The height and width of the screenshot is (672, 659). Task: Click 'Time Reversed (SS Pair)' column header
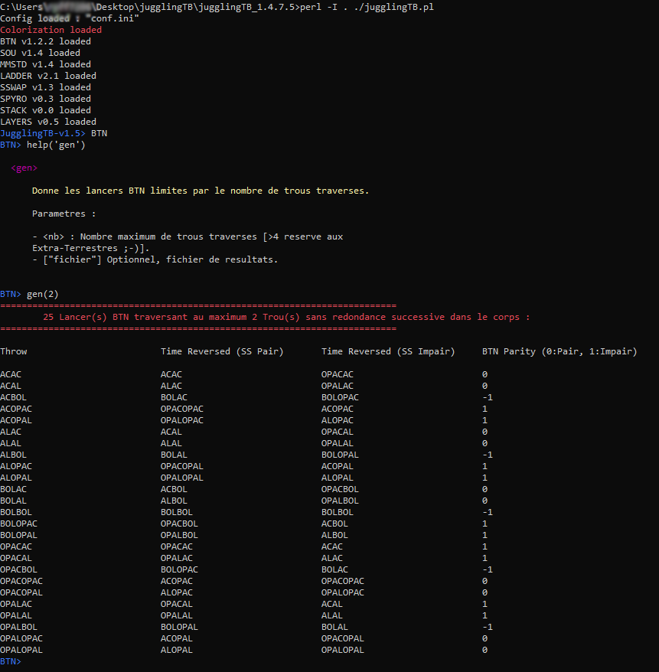click(x=222, y=351)
